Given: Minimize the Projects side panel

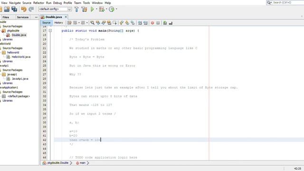Looking at the screenshot, I should pos(36,17).
